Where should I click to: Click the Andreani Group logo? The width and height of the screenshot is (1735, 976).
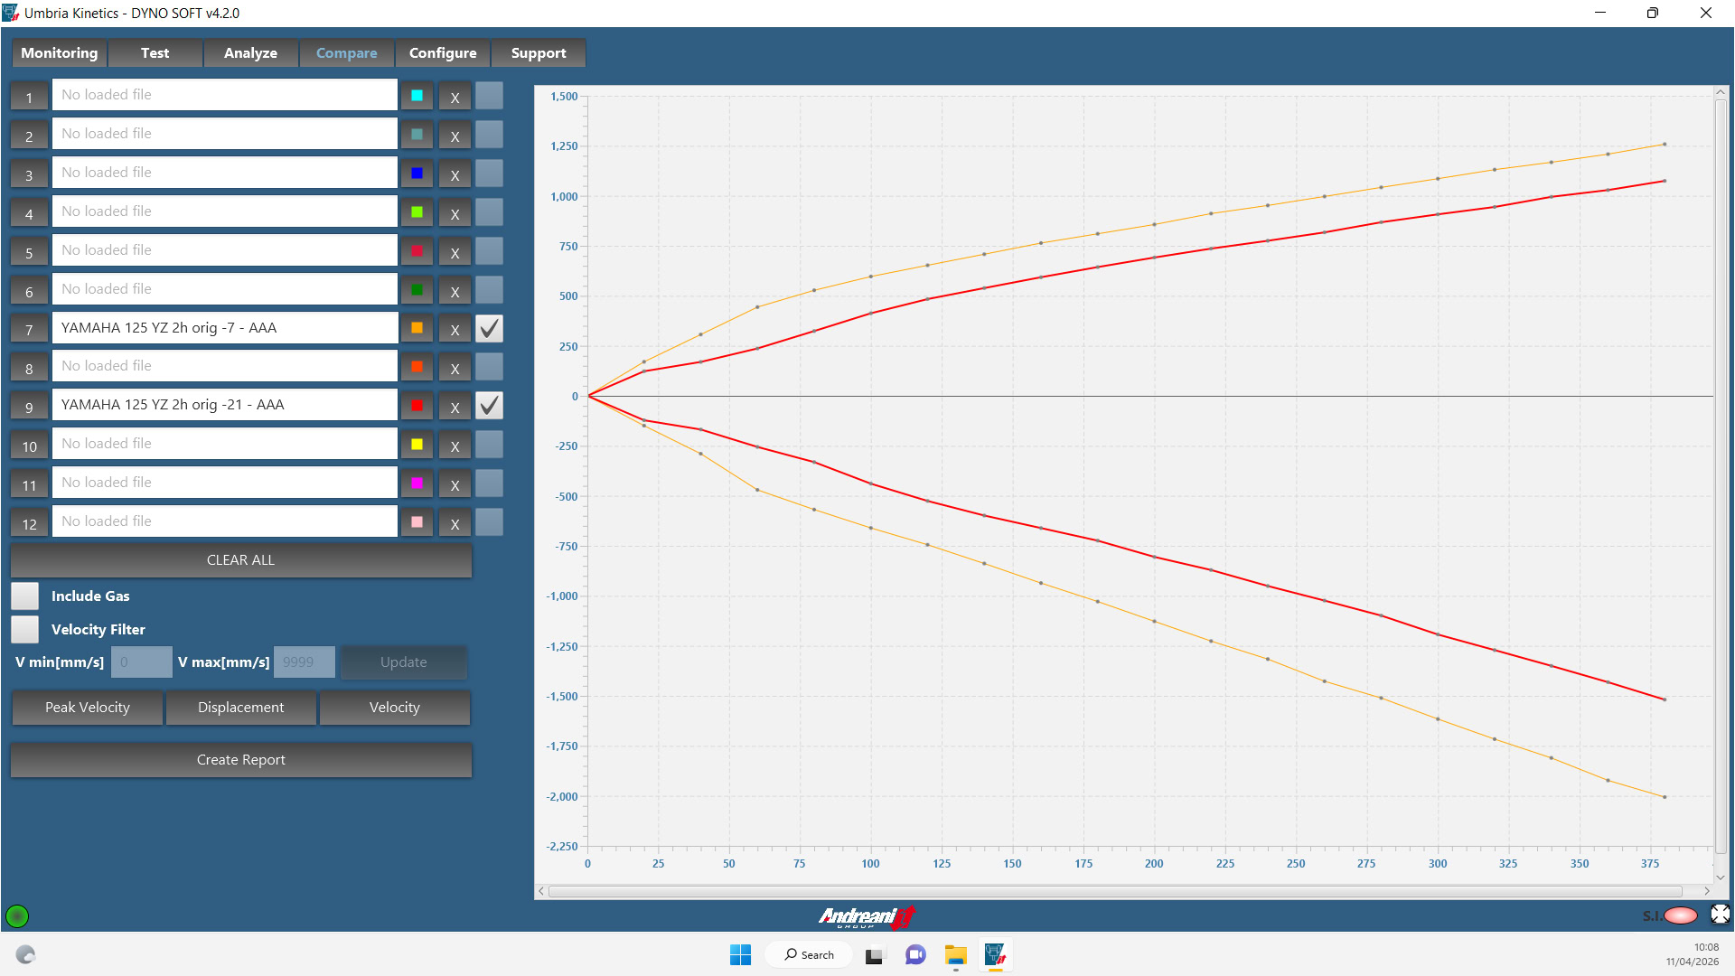point(867,917)
